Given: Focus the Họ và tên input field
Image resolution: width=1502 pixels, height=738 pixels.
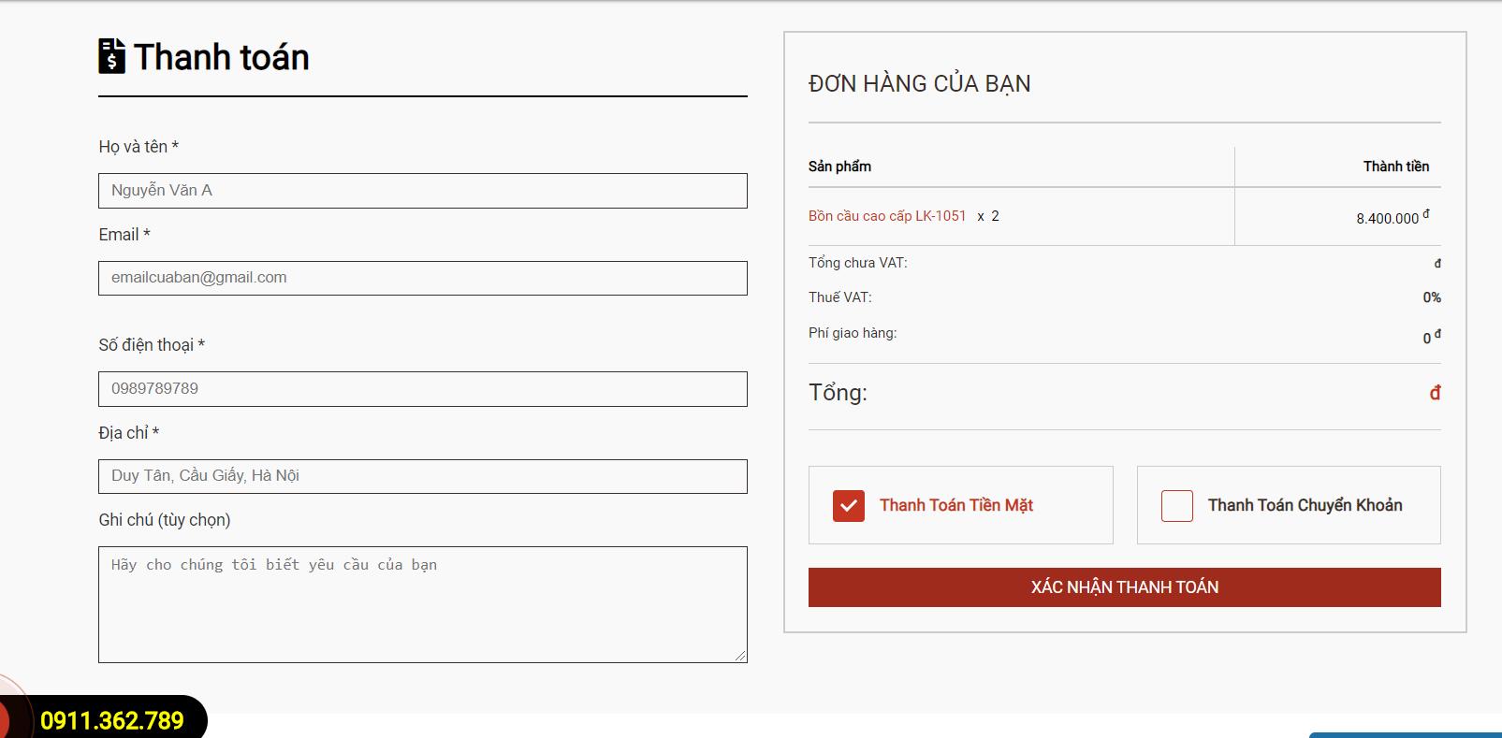Looking at the screenshot, I should 422,191.
